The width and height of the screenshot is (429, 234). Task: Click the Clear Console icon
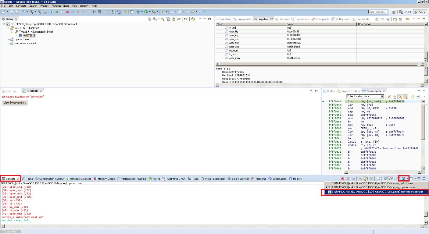pos(360,179)
